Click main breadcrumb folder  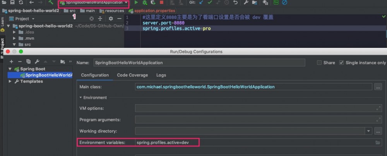pyautogui.click(x=87, y=11)
